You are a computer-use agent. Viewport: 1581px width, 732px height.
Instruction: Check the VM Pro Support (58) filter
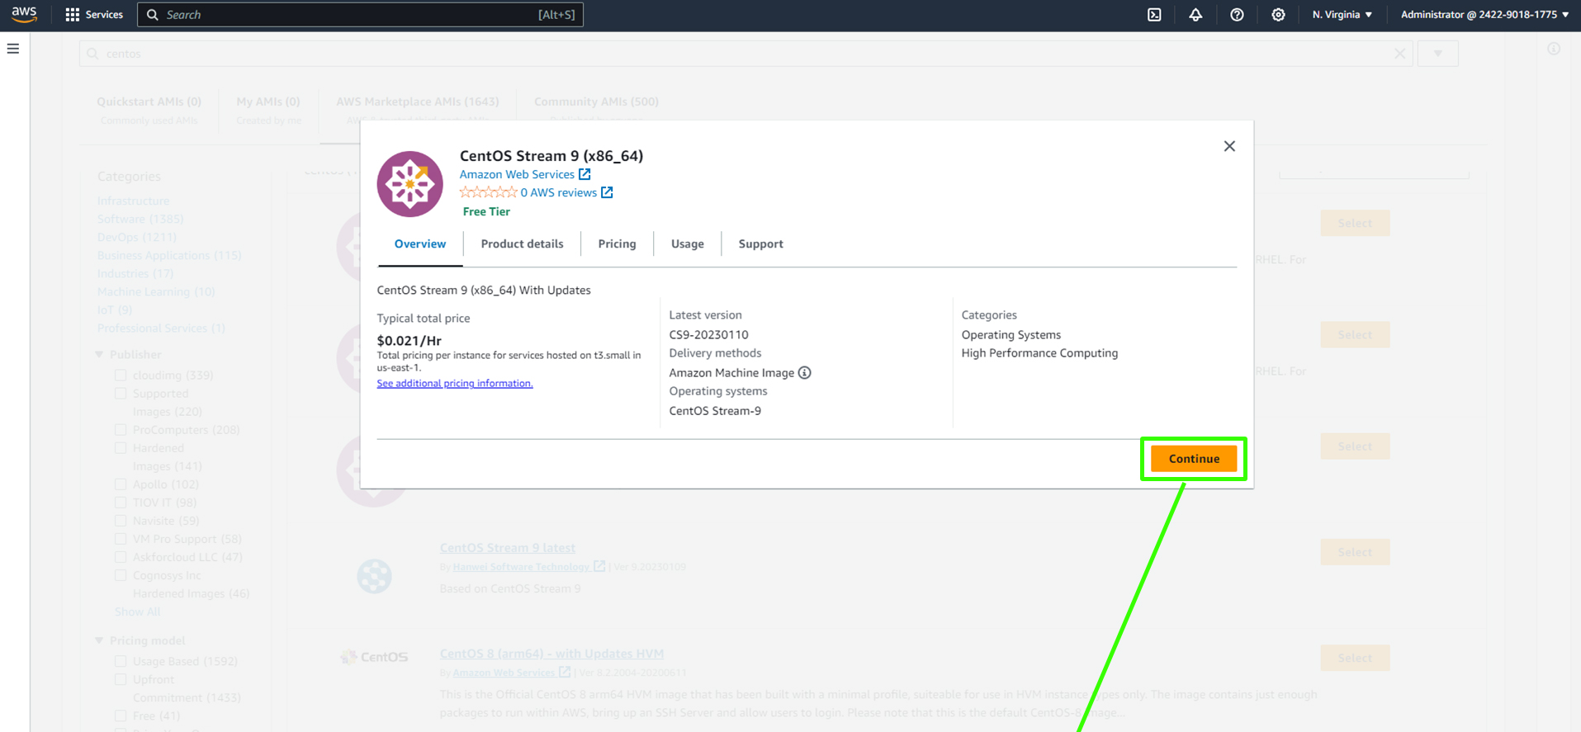[121, 539]
